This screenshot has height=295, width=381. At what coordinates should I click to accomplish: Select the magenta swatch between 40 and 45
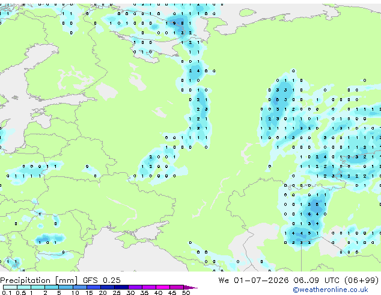click(x=163, y=287)
